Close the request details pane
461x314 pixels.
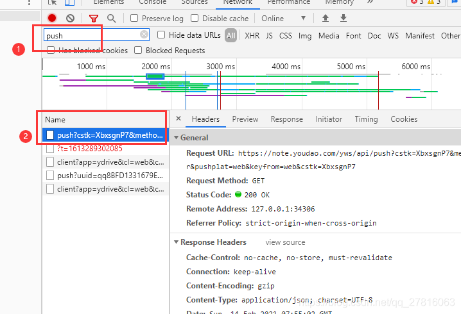point(178,119)
